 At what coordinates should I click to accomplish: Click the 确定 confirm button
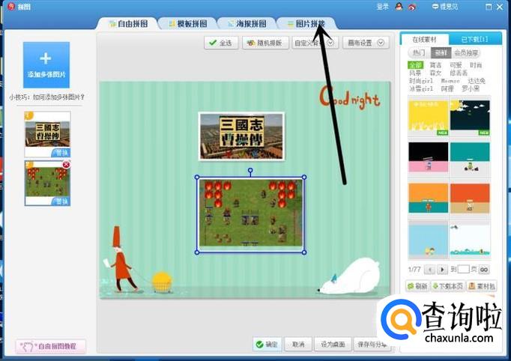pos(267,344)
